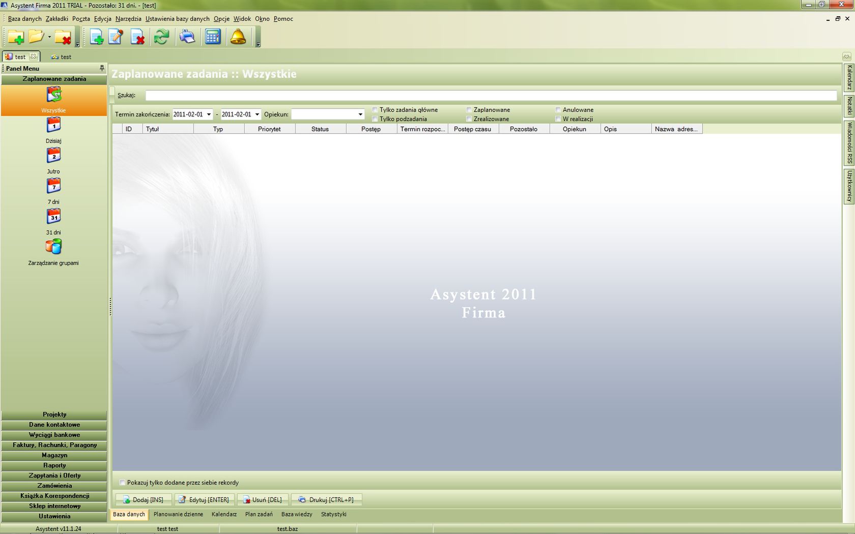Open Zarządzanie grupami icon
Screen dimensions: 855x534
[53, 247]
